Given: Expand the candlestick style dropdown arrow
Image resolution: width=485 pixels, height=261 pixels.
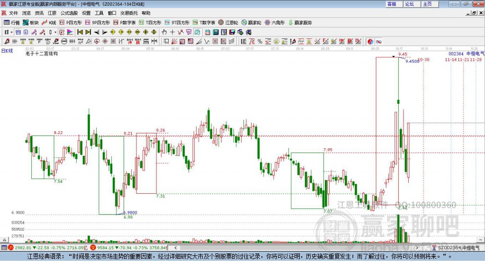Looking at the screenshot, I should pos(55,32).
